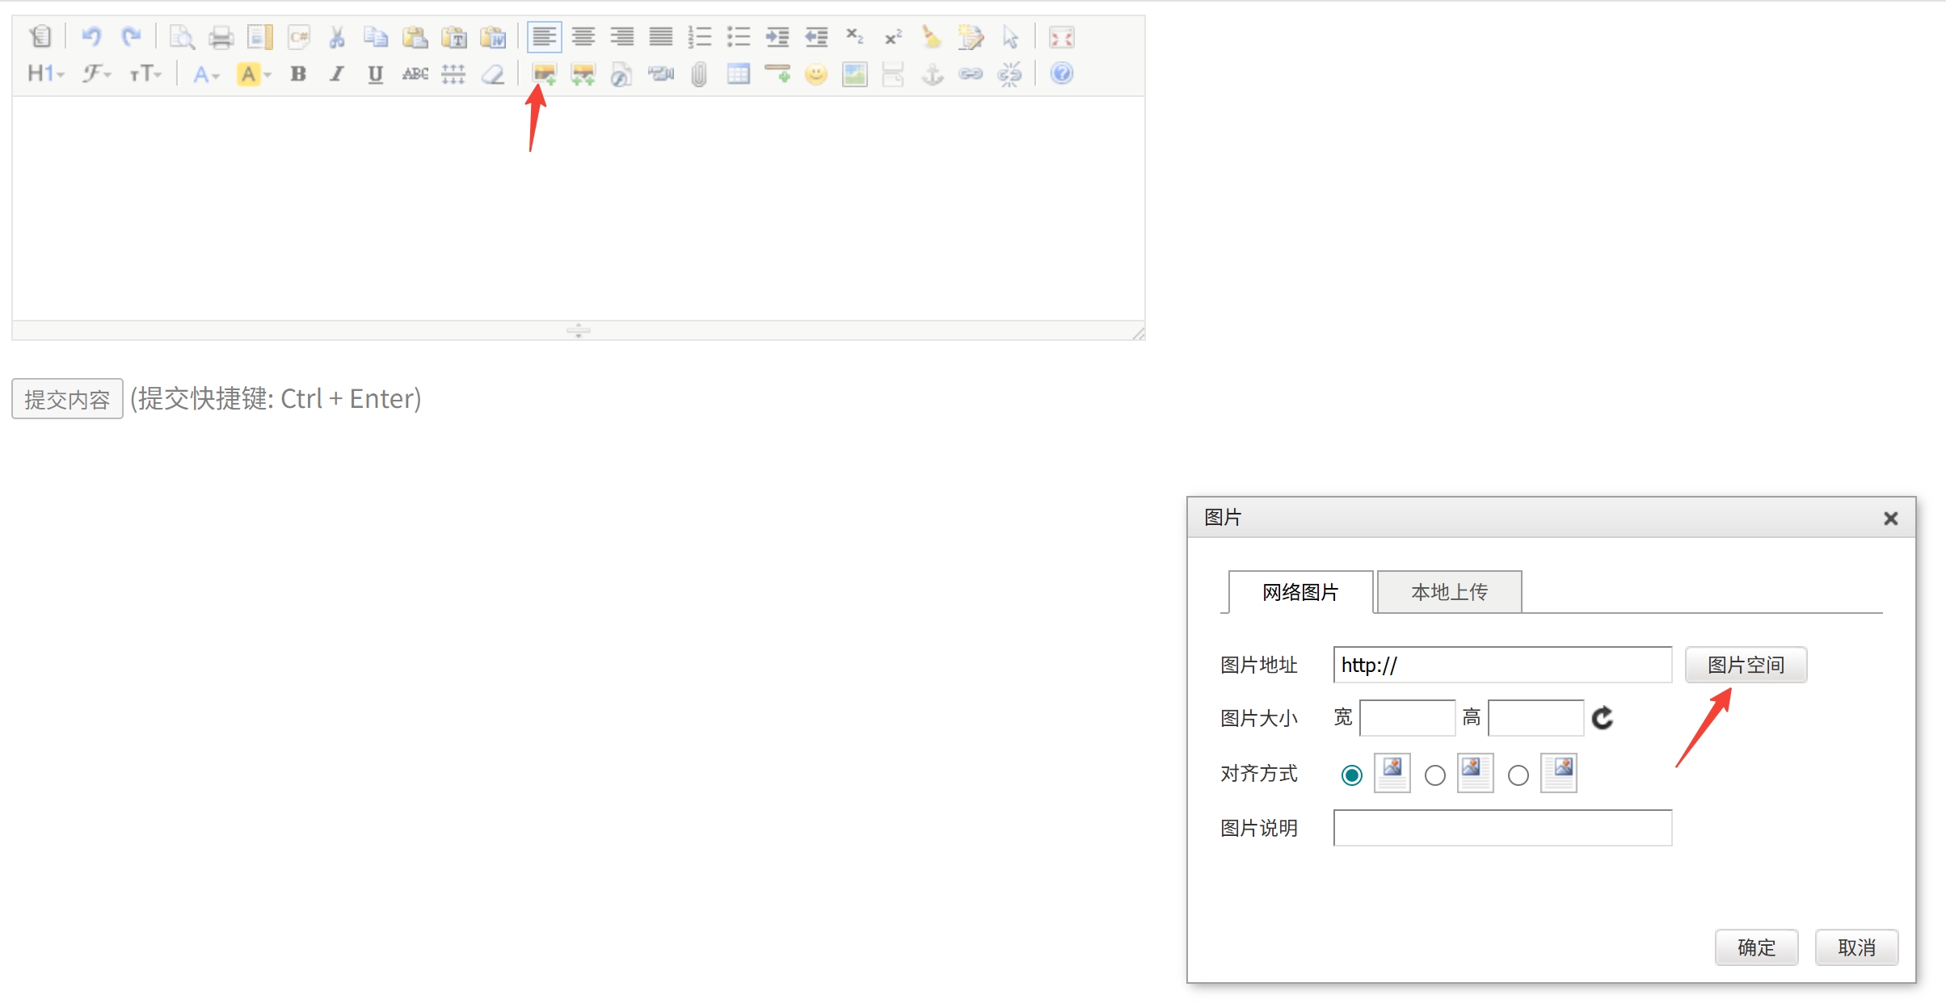Open the font family dropdown

point(96,74)
